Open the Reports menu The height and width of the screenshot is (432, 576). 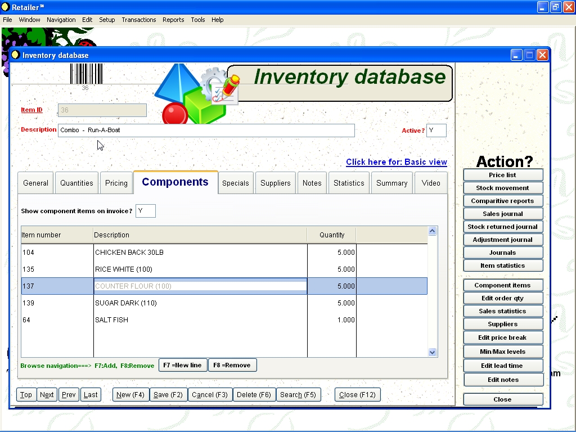pos(173,20)
